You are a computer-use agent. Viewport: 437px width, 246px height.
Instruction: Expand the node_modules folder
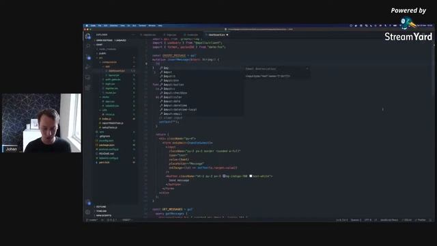click(107, 49)
